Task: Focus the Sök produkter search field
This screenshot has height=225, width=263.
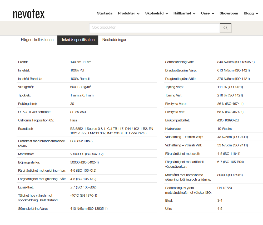Action: 154,28
